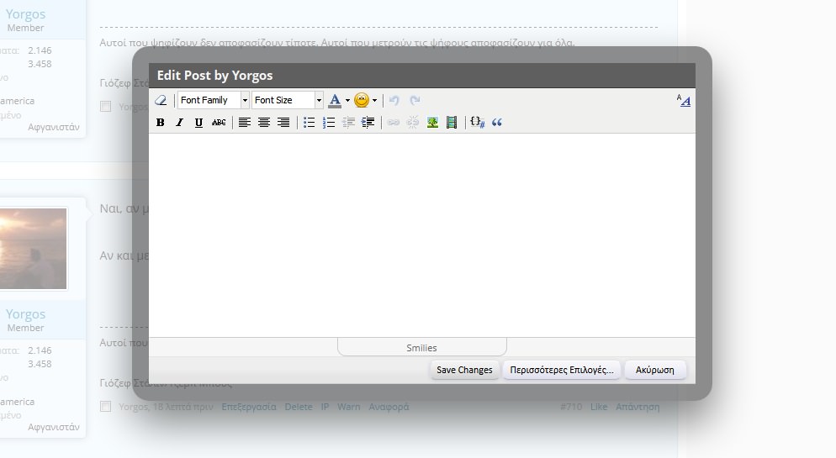Click the lower Yorgos username link
This screenshot has width=836, height=458.
point(25,314)
